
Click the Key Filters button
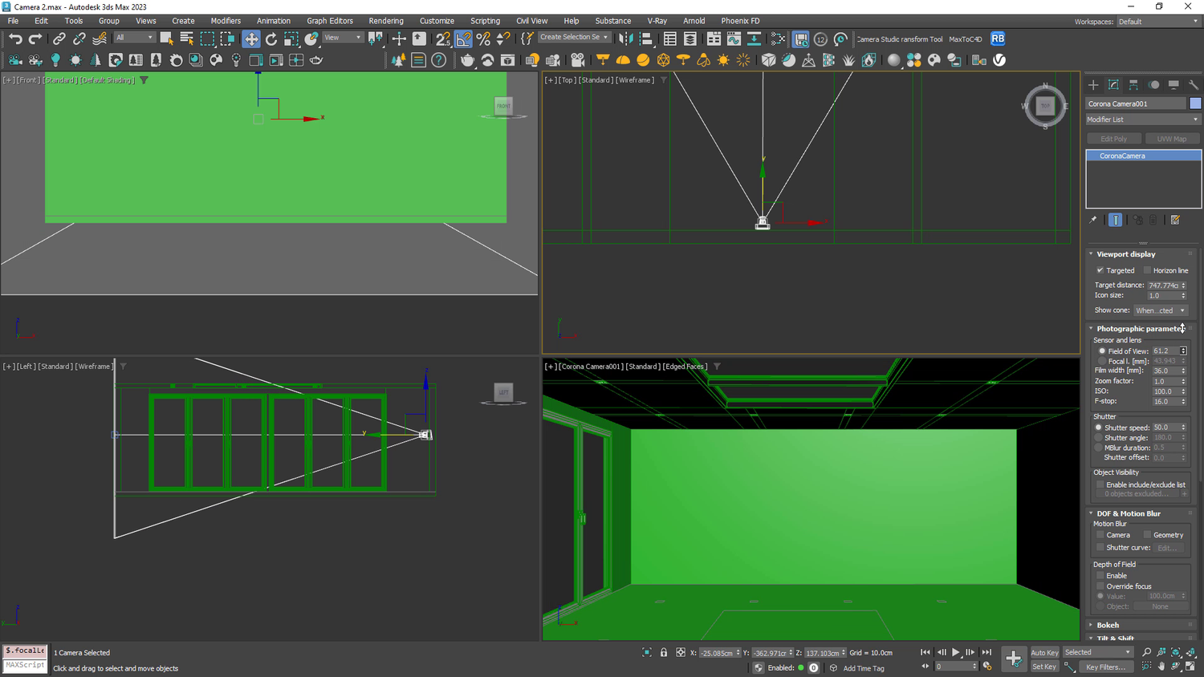click(1105, 667)
